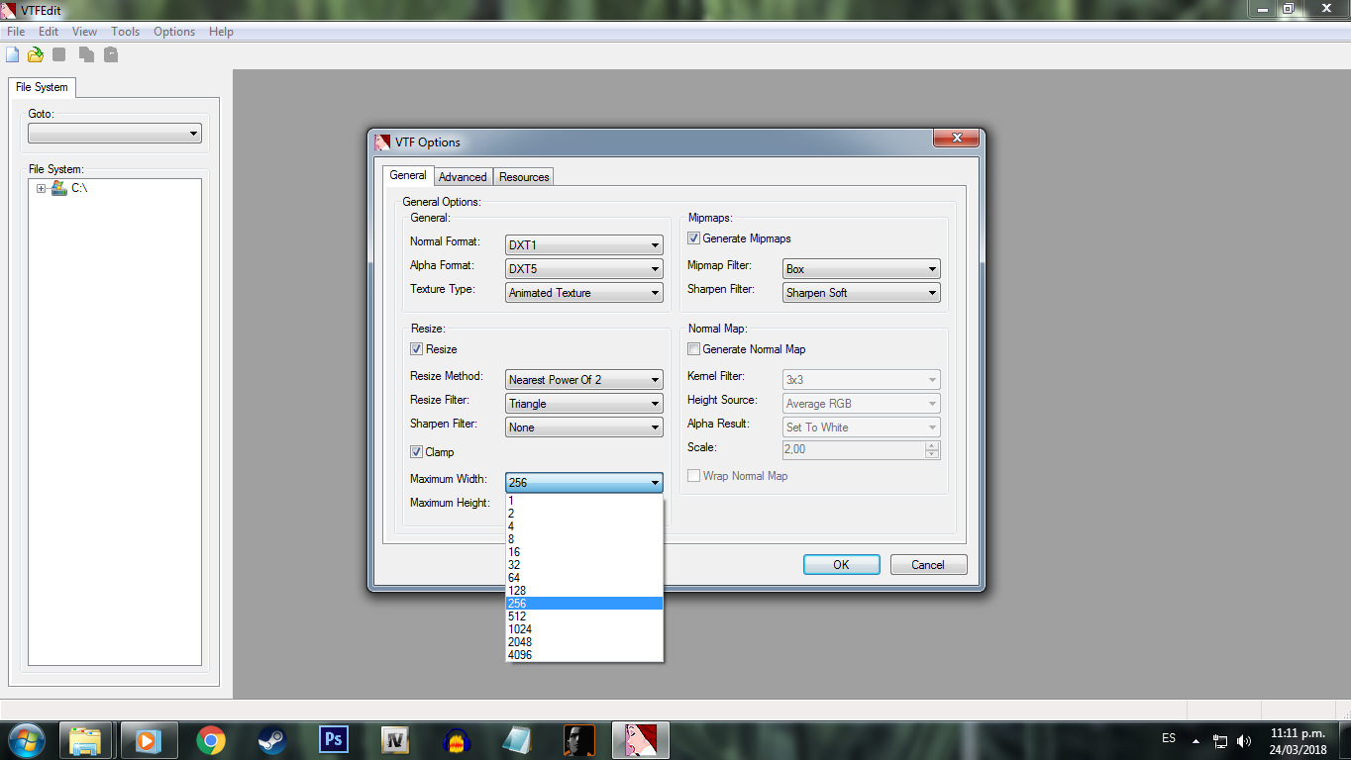Screen dimensions: 1351x760
Task: Disable the Clamp checkbox
Action: pos(417,452)
